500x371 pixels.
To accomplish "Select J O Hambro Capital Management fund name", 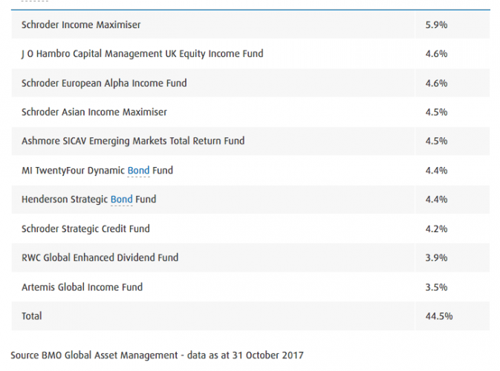I will coord(142,54).
